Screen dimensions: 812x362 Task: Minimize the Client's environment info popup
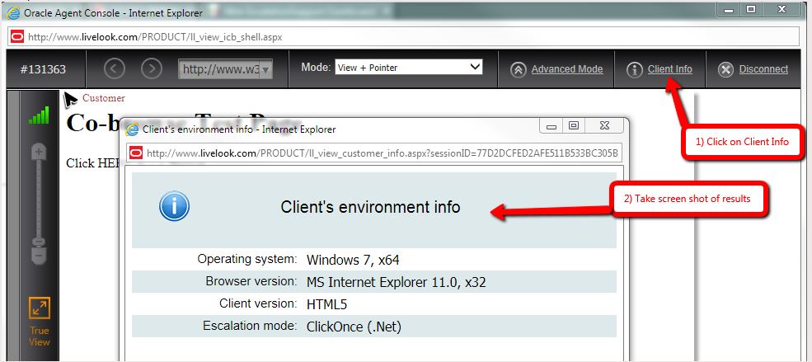coord(552,126)
